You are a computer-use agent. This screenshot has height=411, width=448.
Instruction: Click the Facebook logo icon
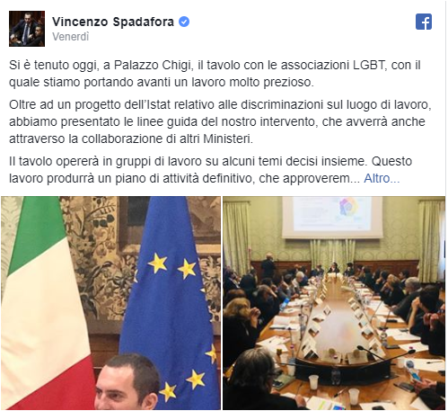(424, 22)
